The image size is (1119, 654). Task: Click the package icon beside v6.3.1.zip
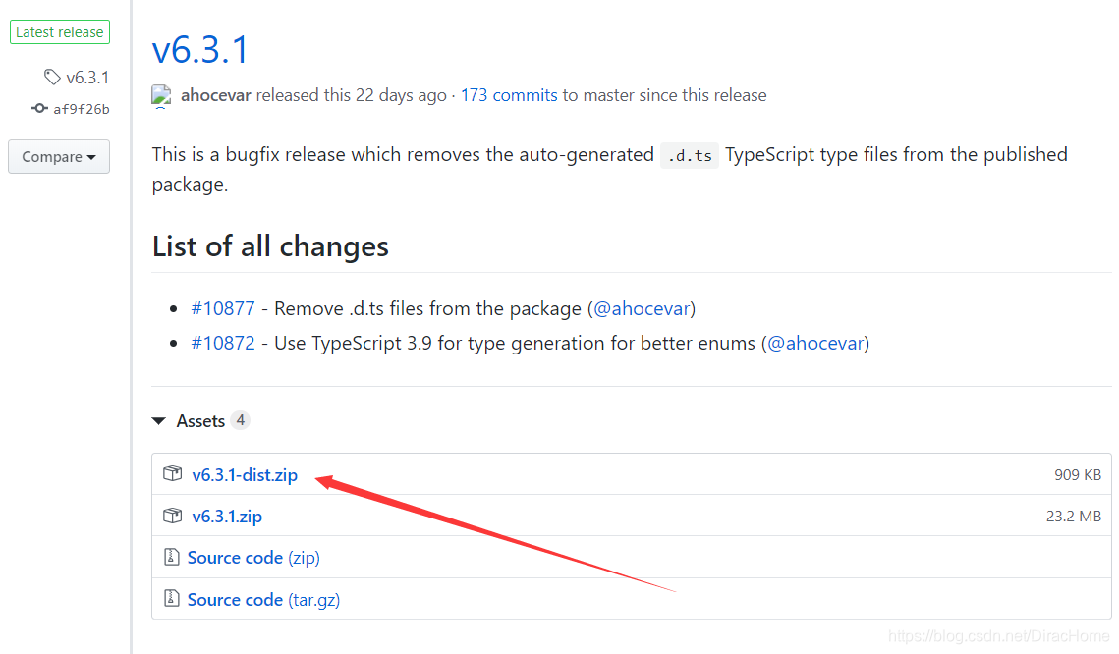[x=172, y=515]
